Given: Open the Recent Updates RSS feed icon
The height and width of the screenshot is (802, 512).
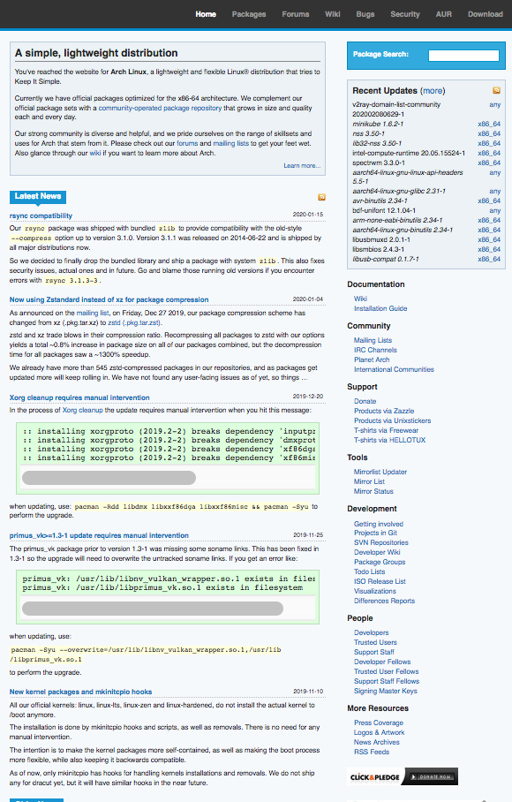Looking at the screenshot, I should point(496,90).
